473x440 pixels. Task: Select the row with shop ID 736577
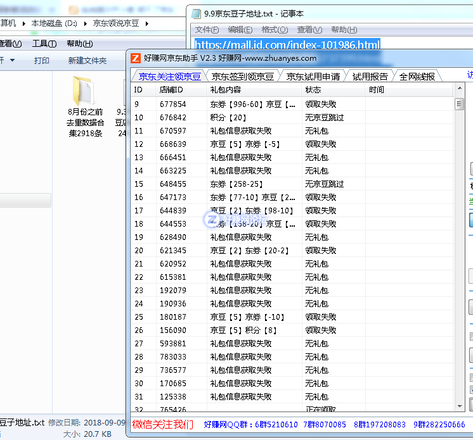(x=292, y=370)
